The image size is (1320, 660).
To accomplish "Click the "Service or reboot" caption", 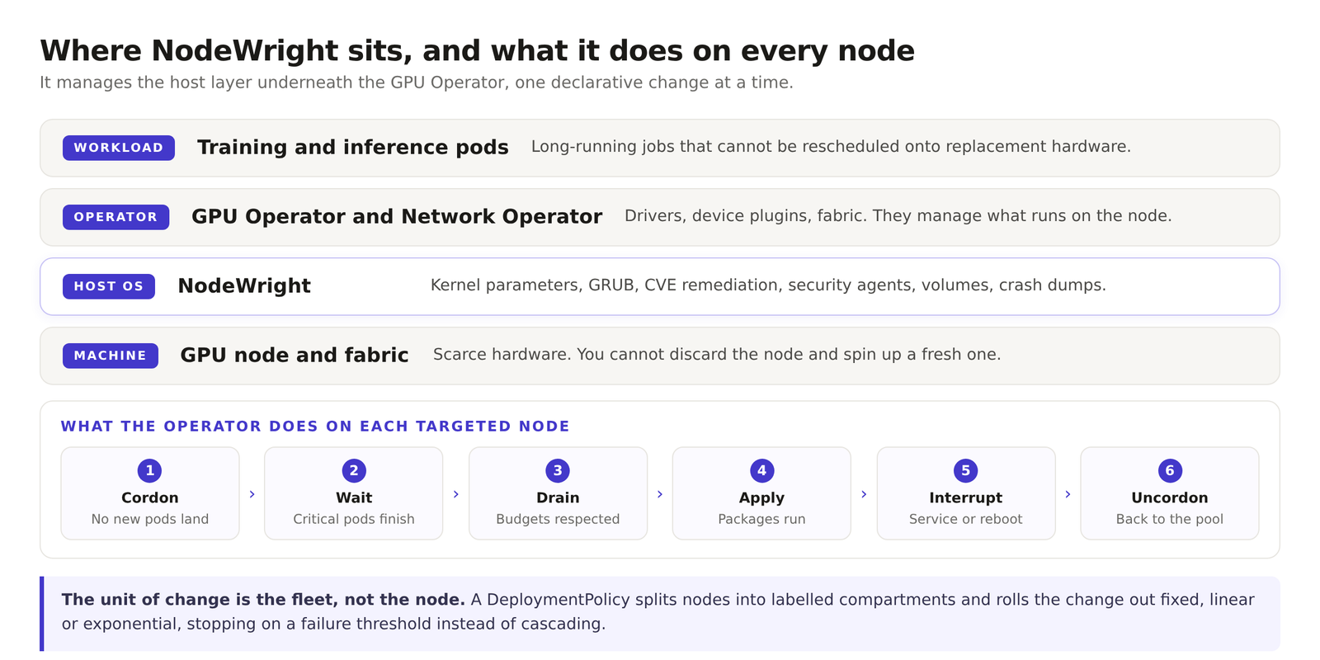I will (x=965, y=519).
